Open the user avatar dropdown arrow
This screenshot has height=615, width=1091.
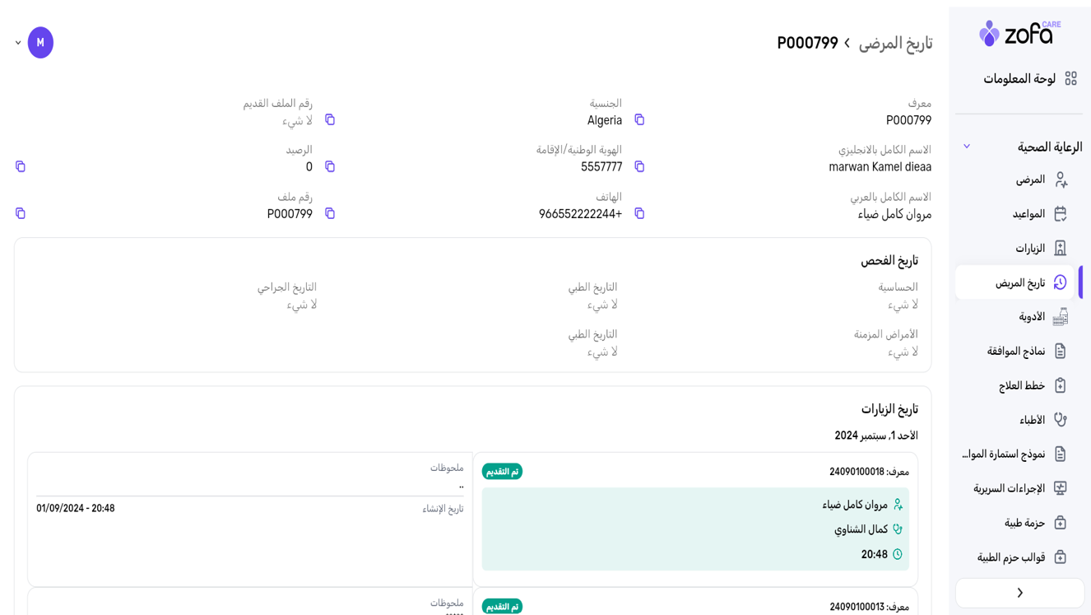18,43
